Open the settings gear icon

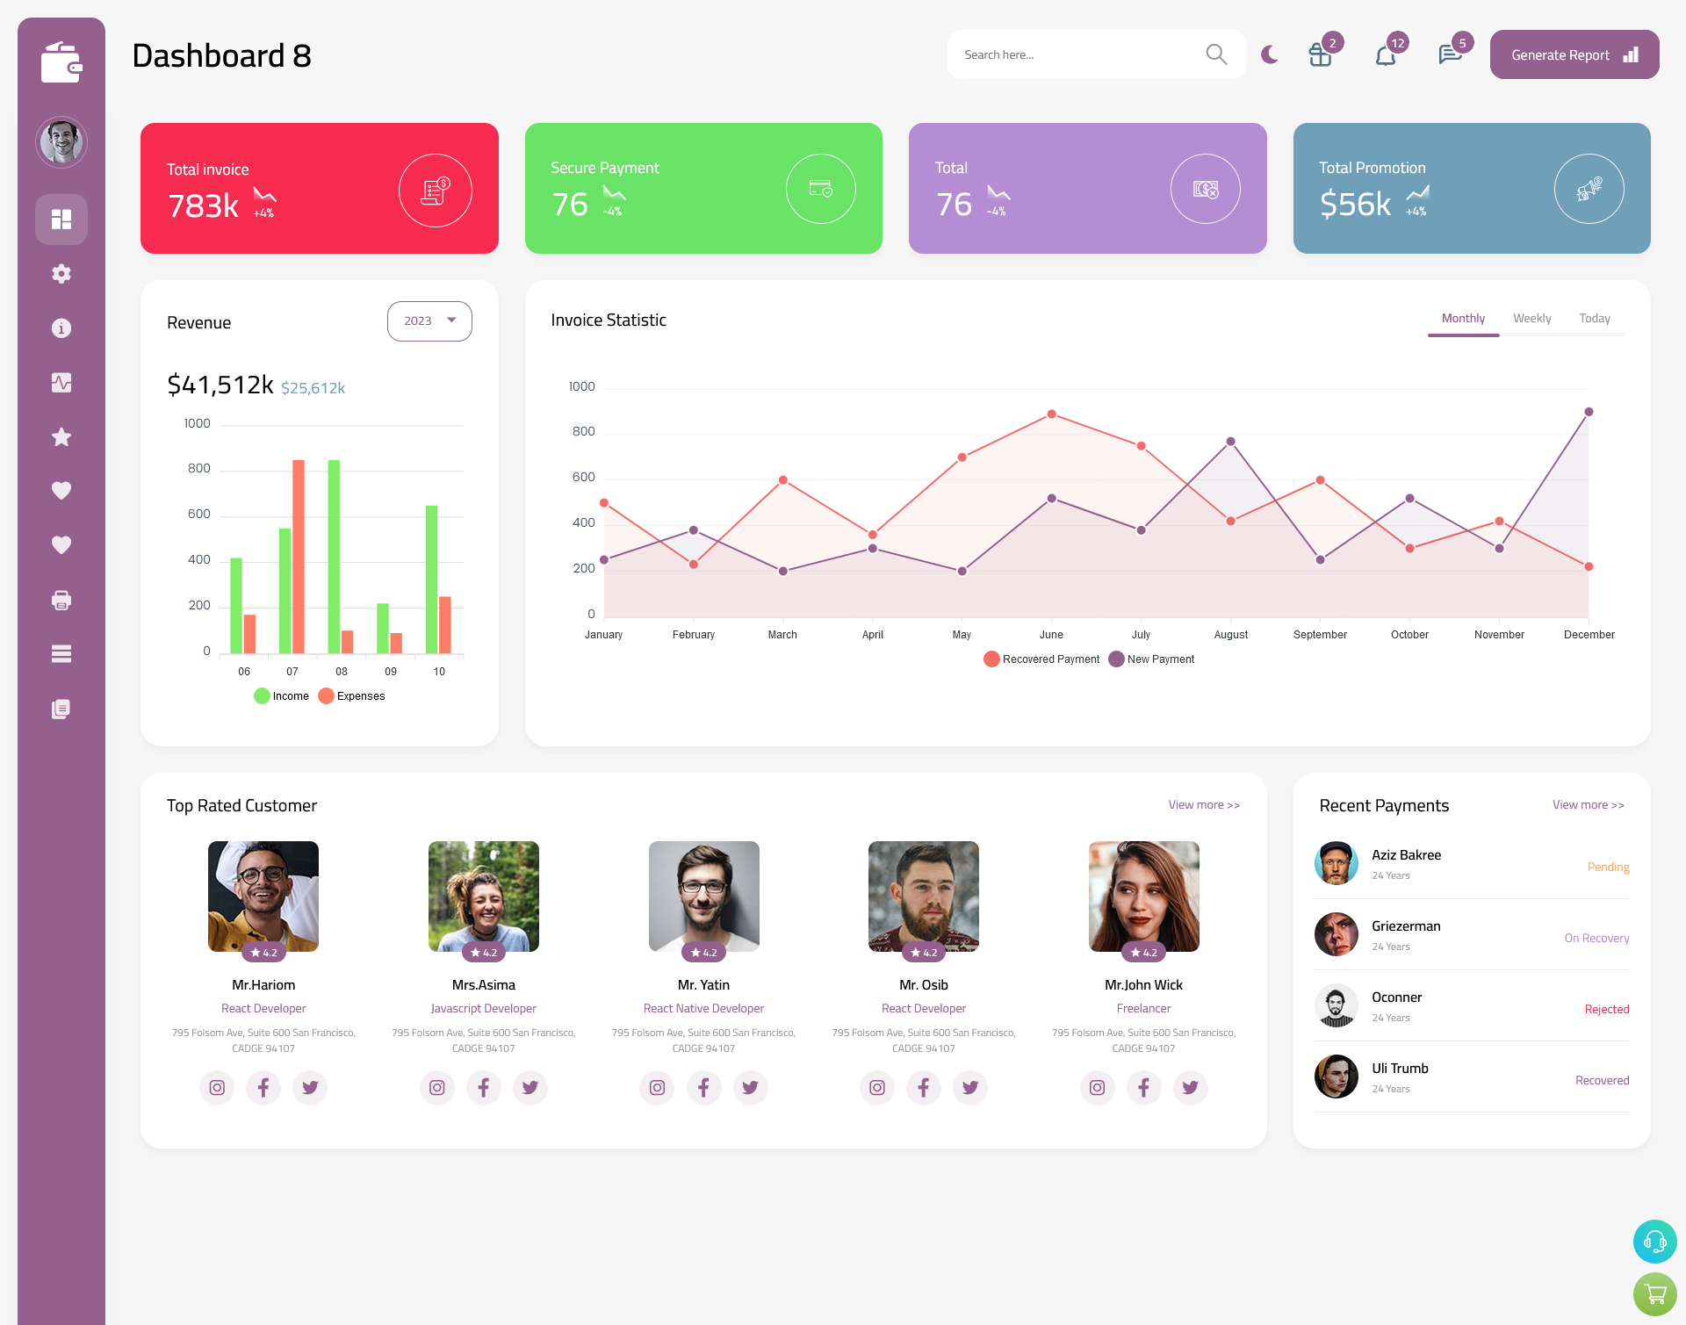tap(61, 272)
